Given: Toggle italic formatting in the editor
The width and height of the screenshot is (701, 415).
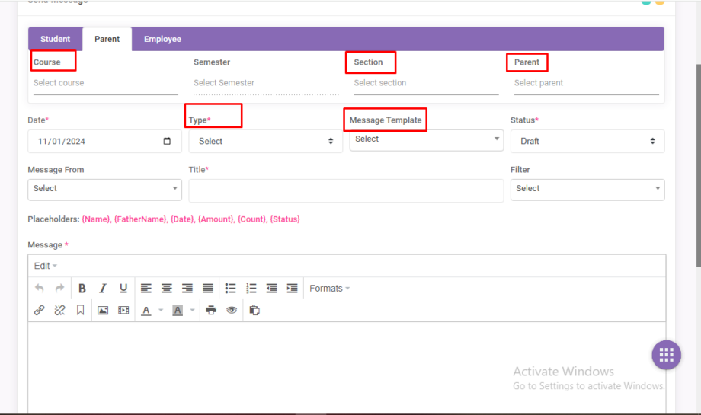Looking at the screenshot, I should click(103, 289).
